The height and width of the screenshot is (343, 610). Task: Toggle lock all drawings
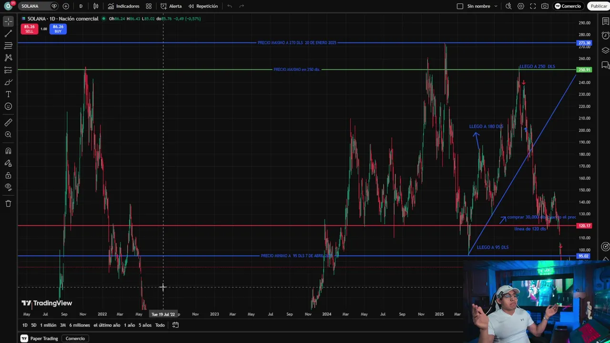8,175
